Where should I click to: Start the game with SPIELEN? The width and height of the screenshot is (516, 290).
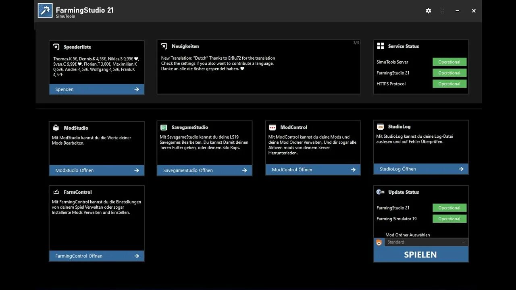[421, 255]
